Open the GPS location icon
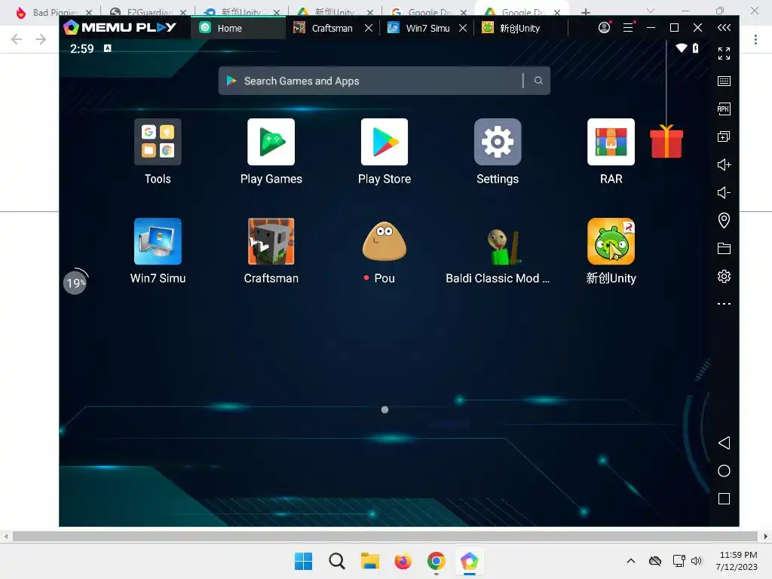Viewport: 772px width, 579px height. [x=724, y=220]
